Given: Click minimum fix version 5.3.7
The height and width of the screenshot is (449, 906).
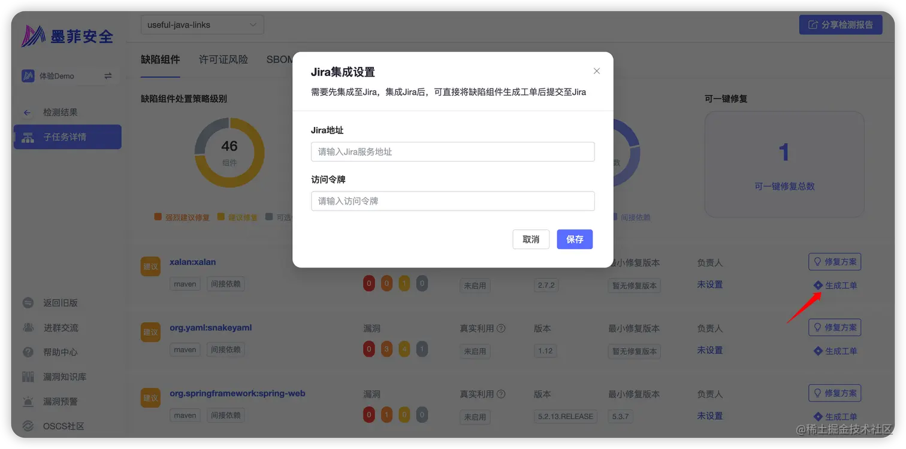Looking at the screenshot, I should (621, 416).
